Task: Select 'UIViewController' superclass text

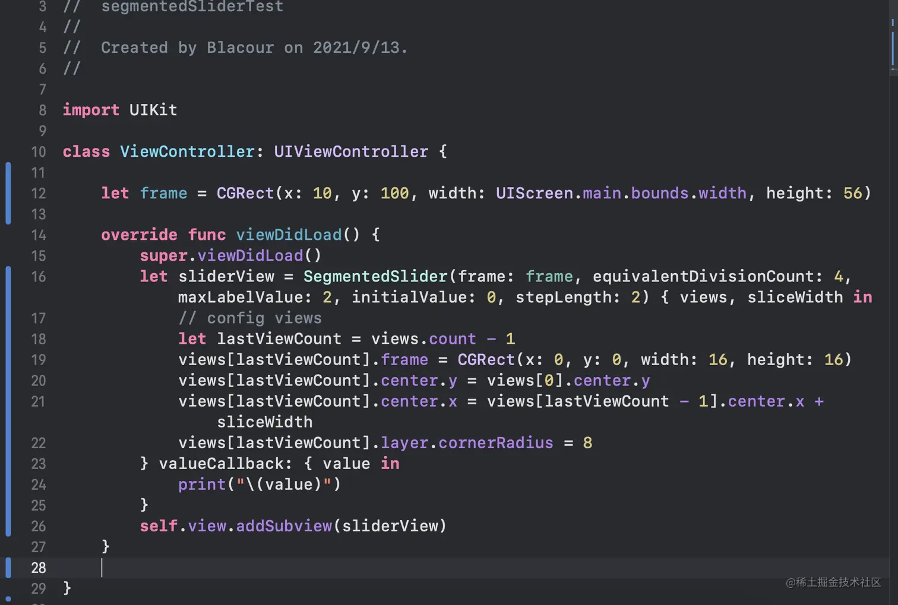Action: pyautogui.click(x=351, y=152)
